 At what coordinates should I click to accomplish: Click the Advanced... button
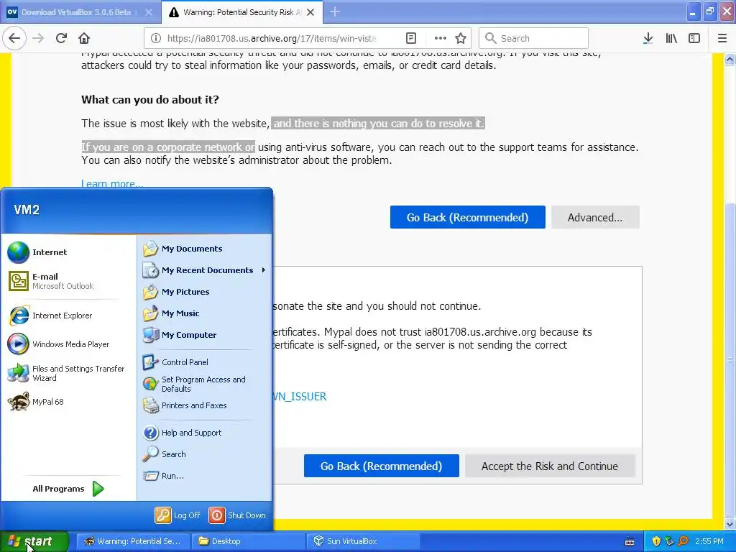[x=595, y=217]
